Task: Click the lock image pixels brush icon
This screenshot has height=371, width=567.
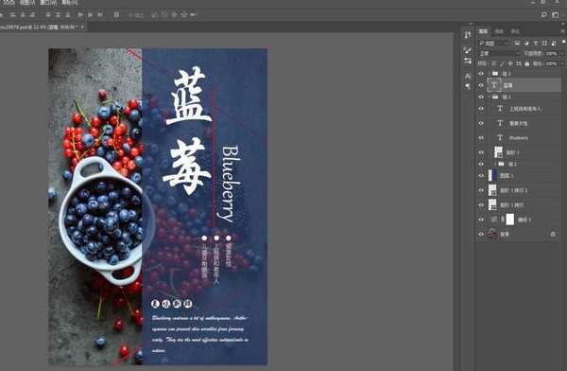Action: point(502,63)
